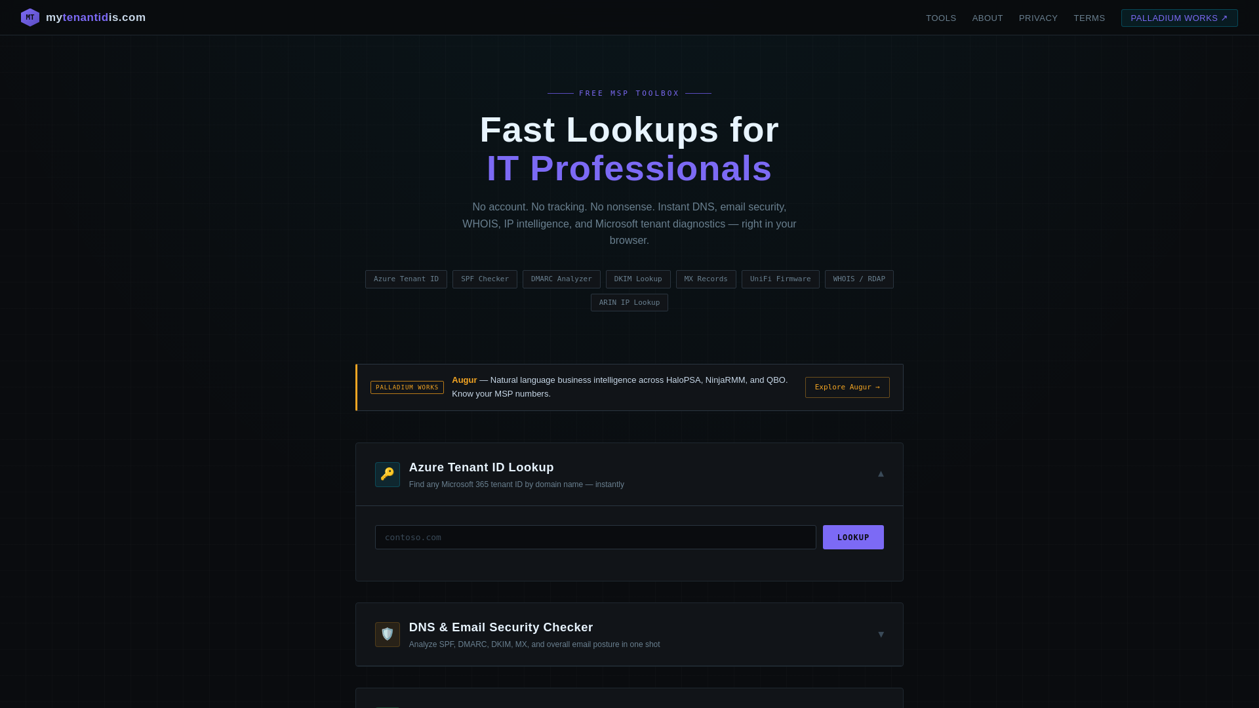The height and width of the screenshot is (708, 1259).
Task: Click the MT hexagon logo icon
Action: click(30, 18)
